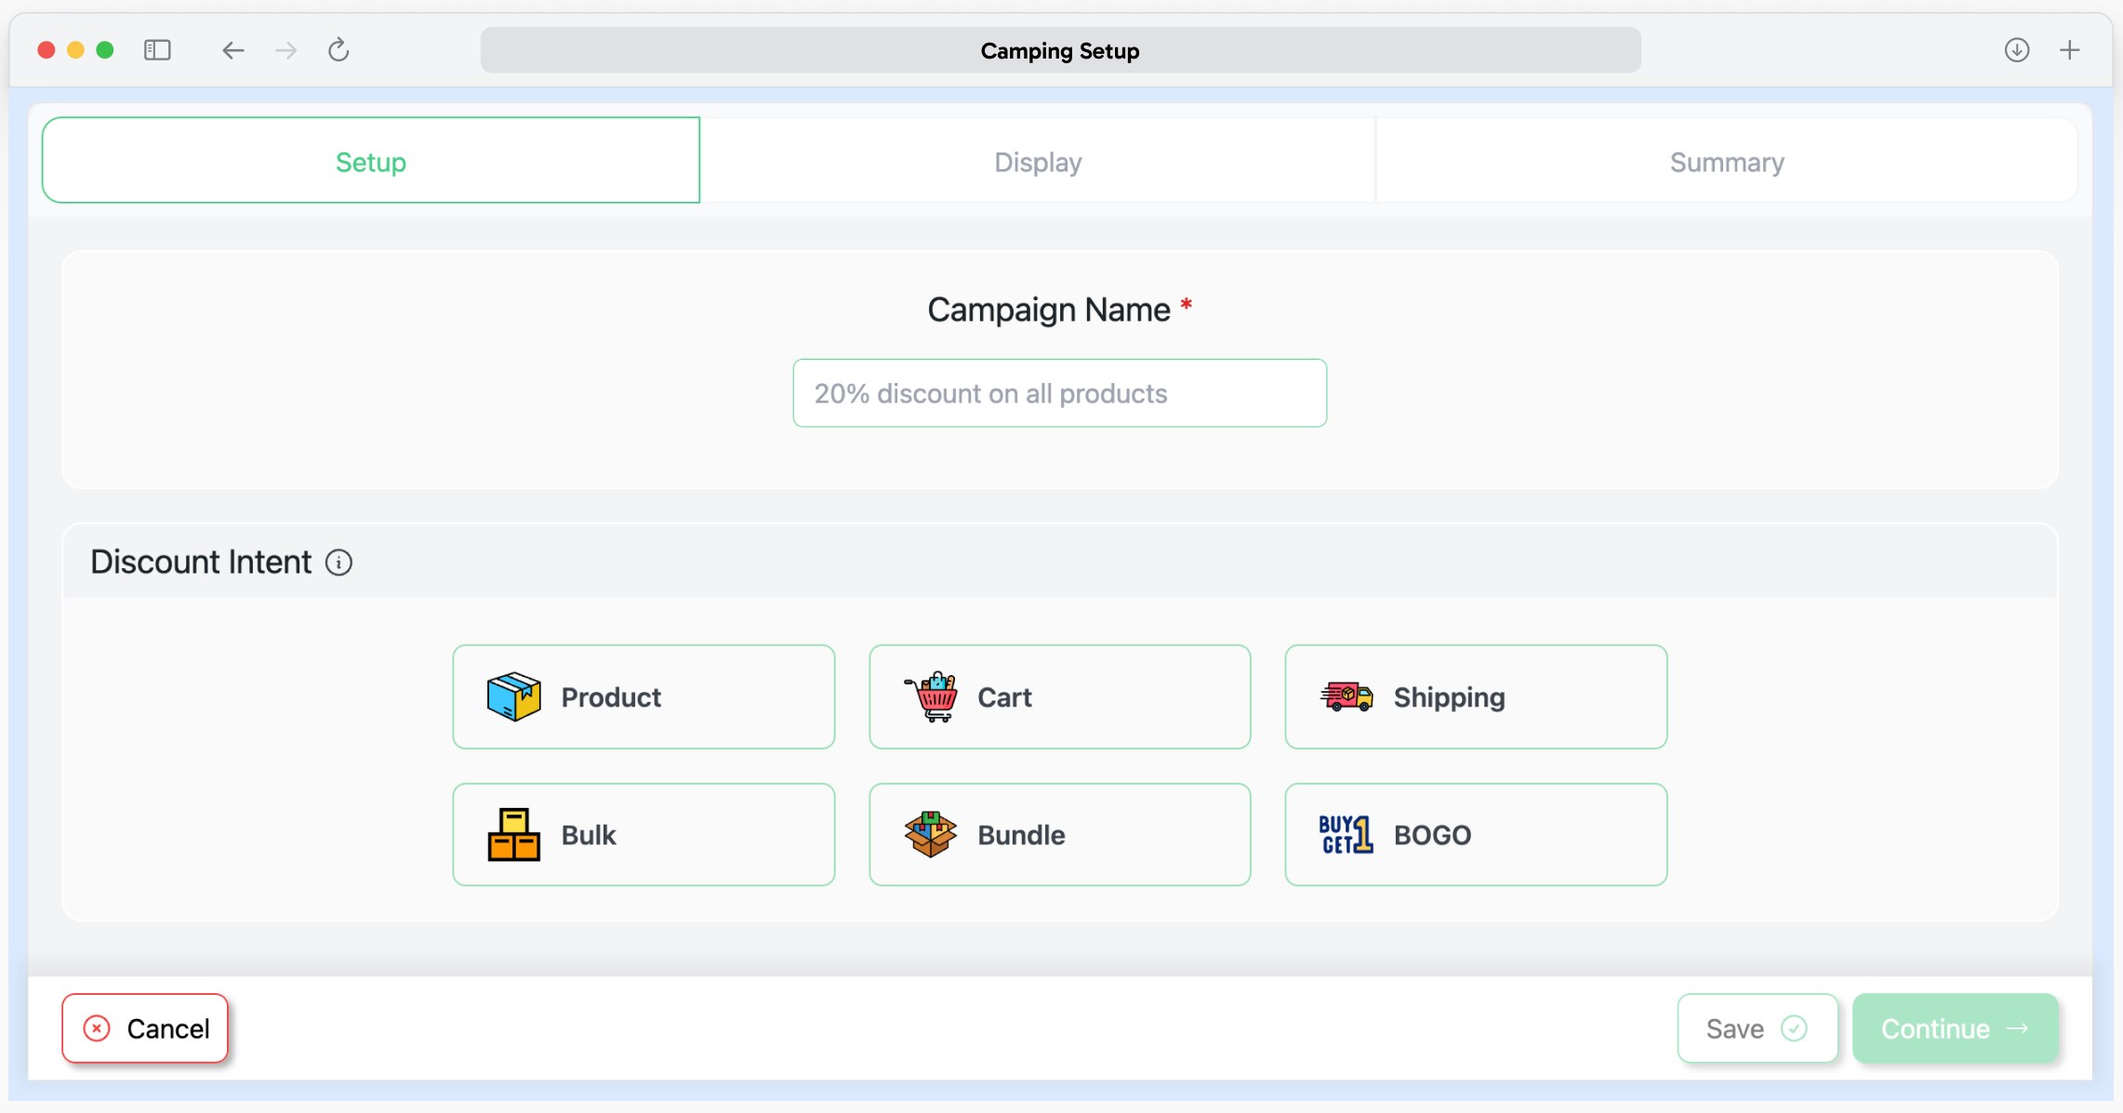Viewport: 2123px width, 1113px height.
Task: Choose the Cart shopping basket icon
Action: pos(931,696)
